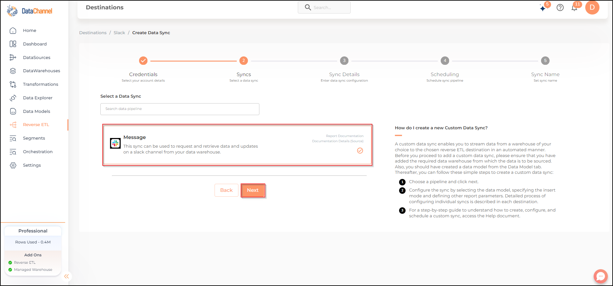This screenshot has height=286, width=613.
Task: Click the DataSources sidebar icon
Action: click(x=13, y=57)
